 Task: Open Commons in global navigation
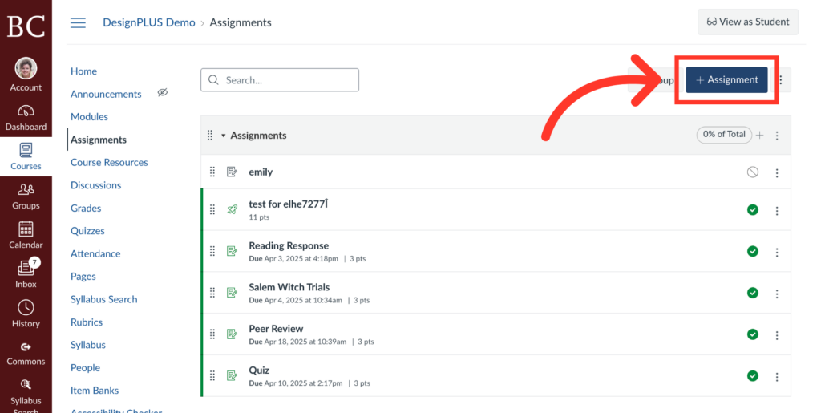[x=26, y=354]
